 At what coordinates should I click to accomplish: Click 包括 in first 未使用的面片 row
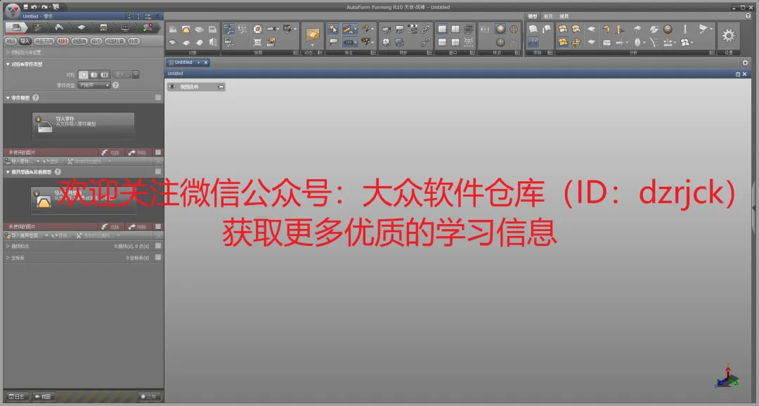111,152
